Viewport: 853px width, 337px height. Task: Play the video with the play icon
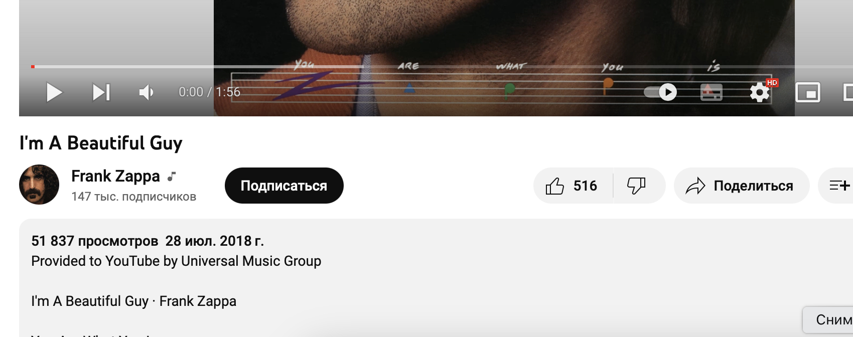pos(54,92)
